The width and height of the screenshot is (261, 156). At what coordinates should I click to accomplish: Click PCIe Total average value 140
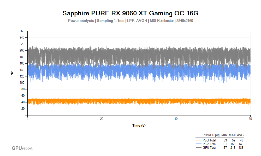coord(241,144)
